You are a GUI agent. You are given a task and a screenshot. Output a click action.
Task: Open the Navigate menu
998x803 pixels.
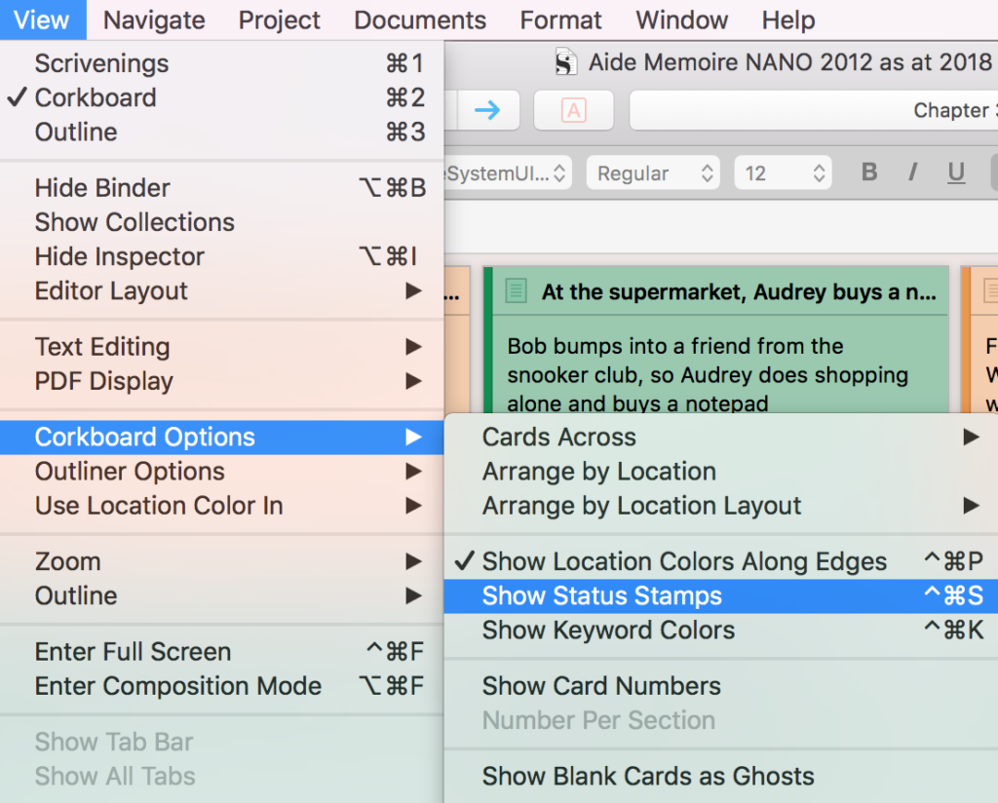click(x=154, y=19)
